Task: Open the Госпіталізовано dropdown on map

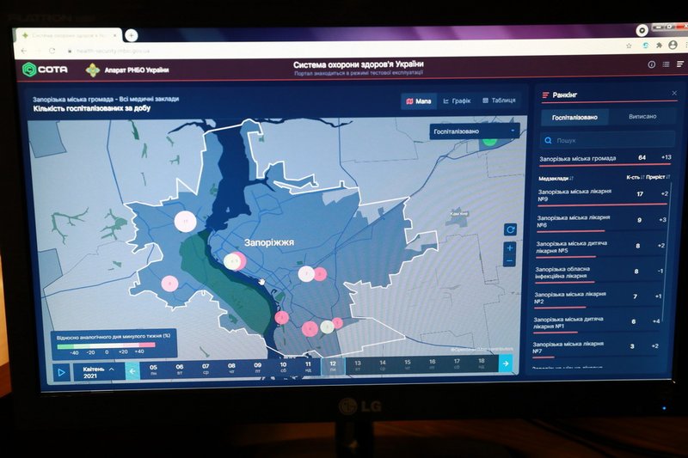Action: pos(476,131)
